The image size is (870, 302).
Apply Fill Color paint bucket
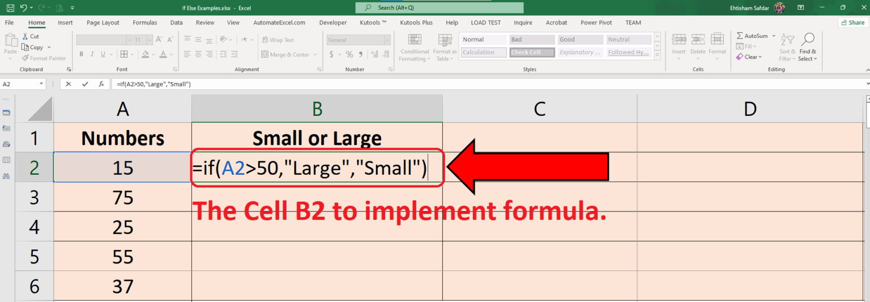click(x=146, y=54)
